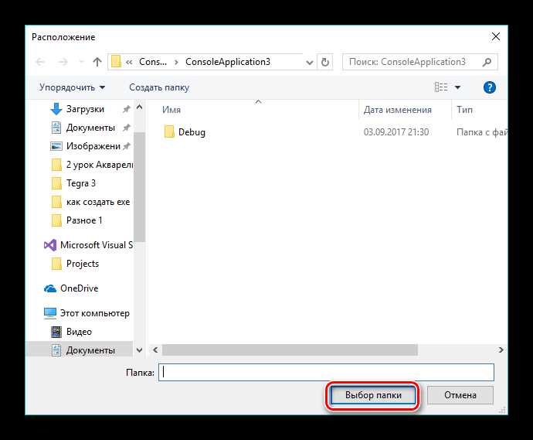This screenshot has height=440, width=533.
Task: Open the view options dropdown arrow
Action: 458,87
